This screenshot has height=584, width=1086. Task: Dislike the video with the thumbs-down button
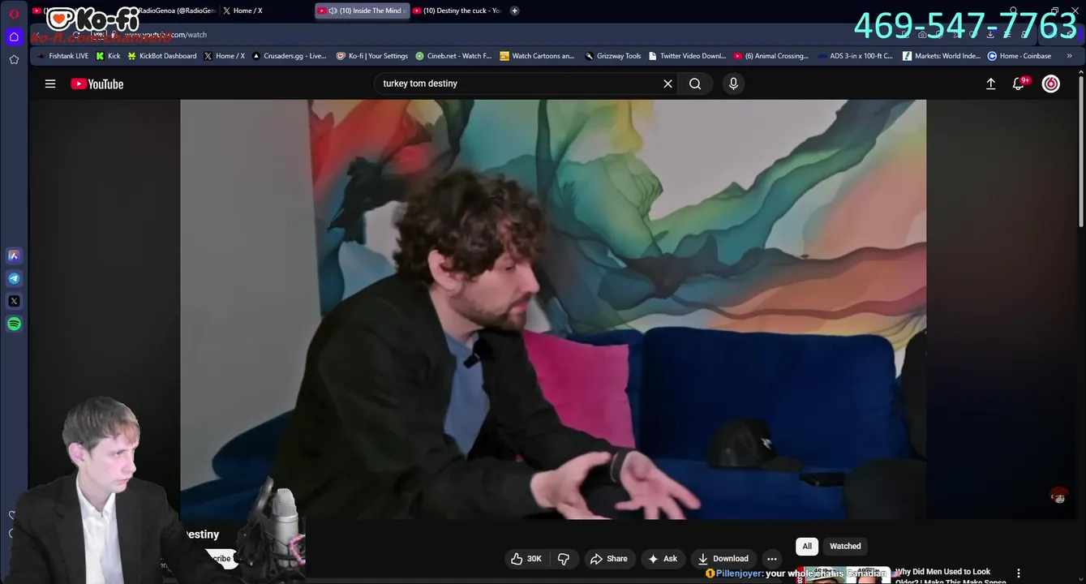(x=564, y=559)
